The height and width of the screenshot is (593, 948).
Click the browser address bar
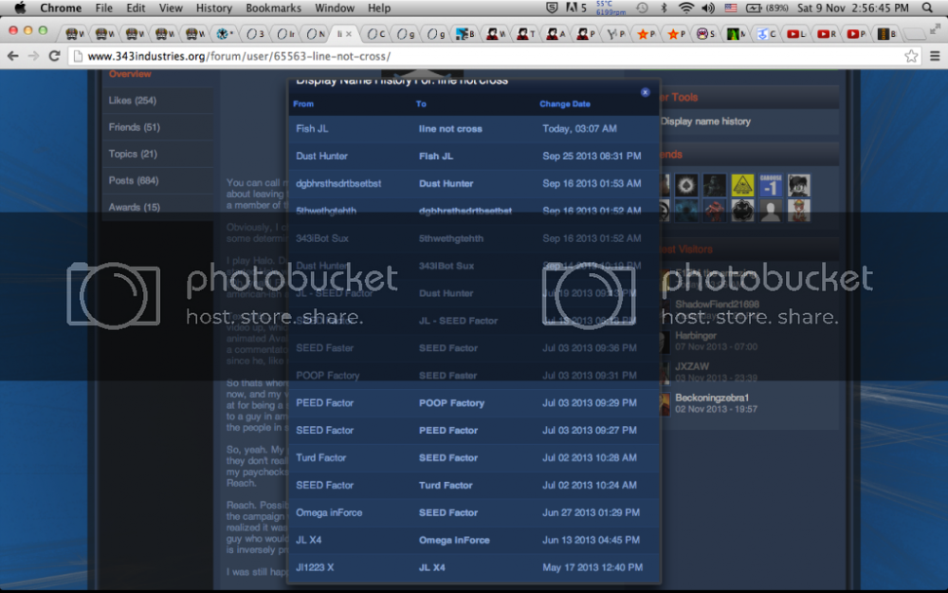(474, 56)
